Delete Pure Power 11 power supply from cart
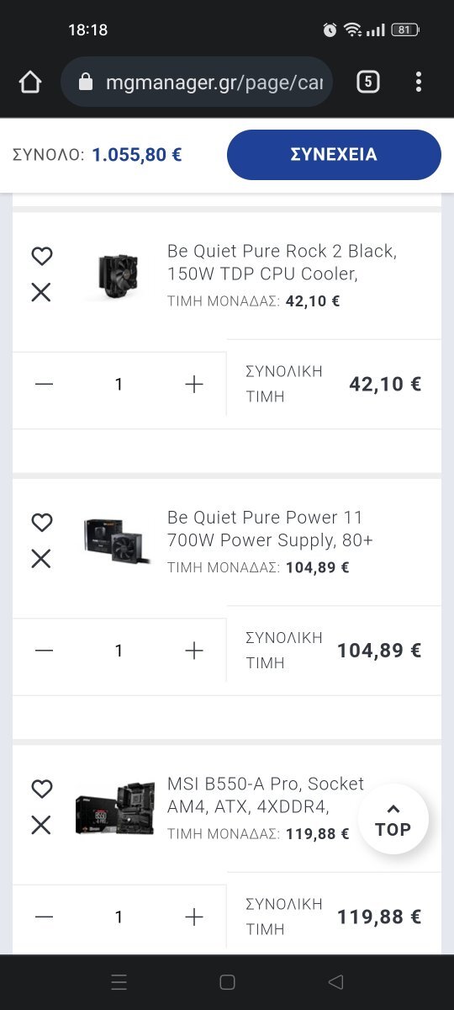This screenshot has width=454, height=1010. 41,559
